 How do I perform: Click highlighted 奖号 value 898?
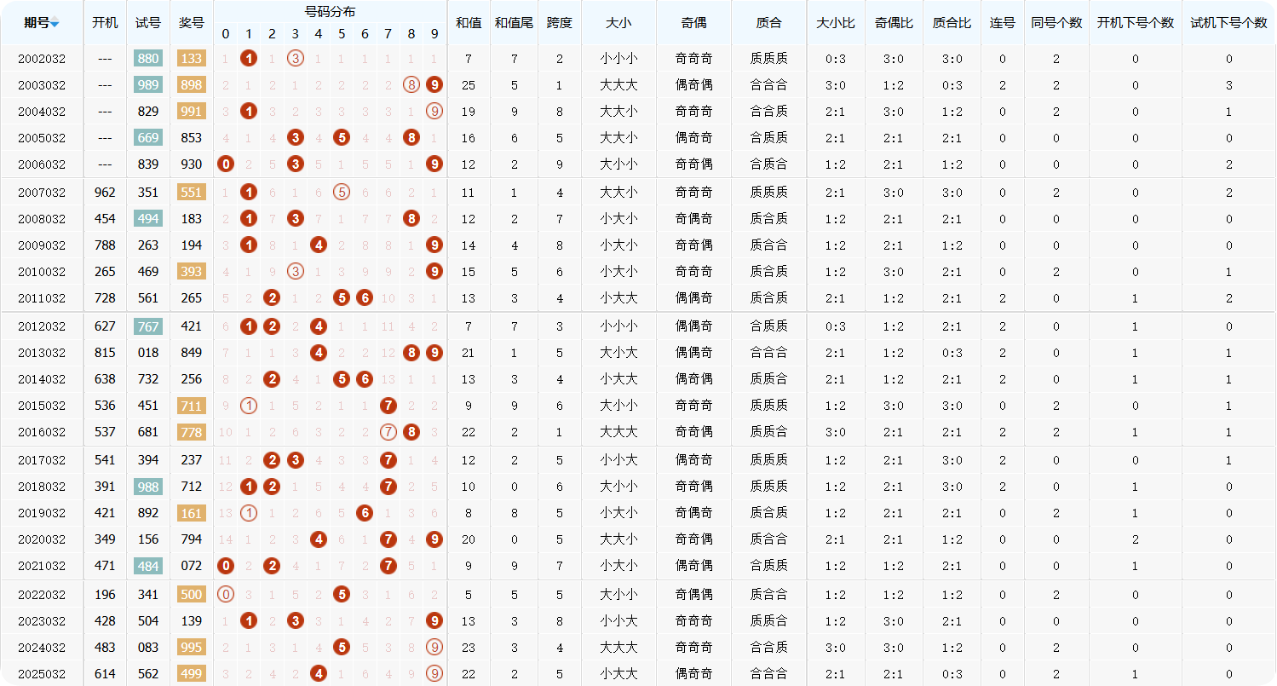192,85
